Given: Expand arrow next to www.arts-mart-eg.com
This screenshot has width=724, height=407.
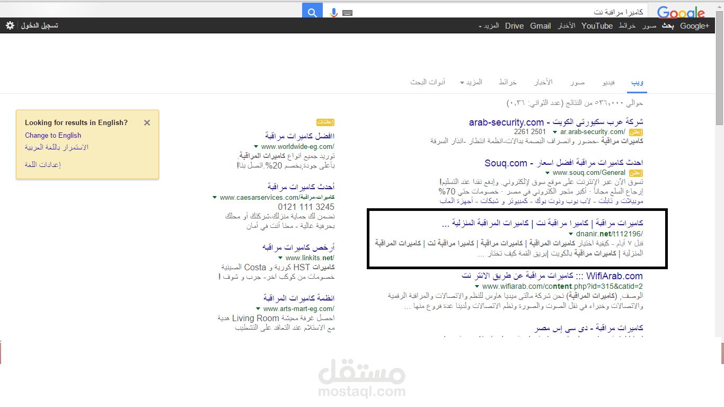Looking at the screenshot, I should [258, 309].
